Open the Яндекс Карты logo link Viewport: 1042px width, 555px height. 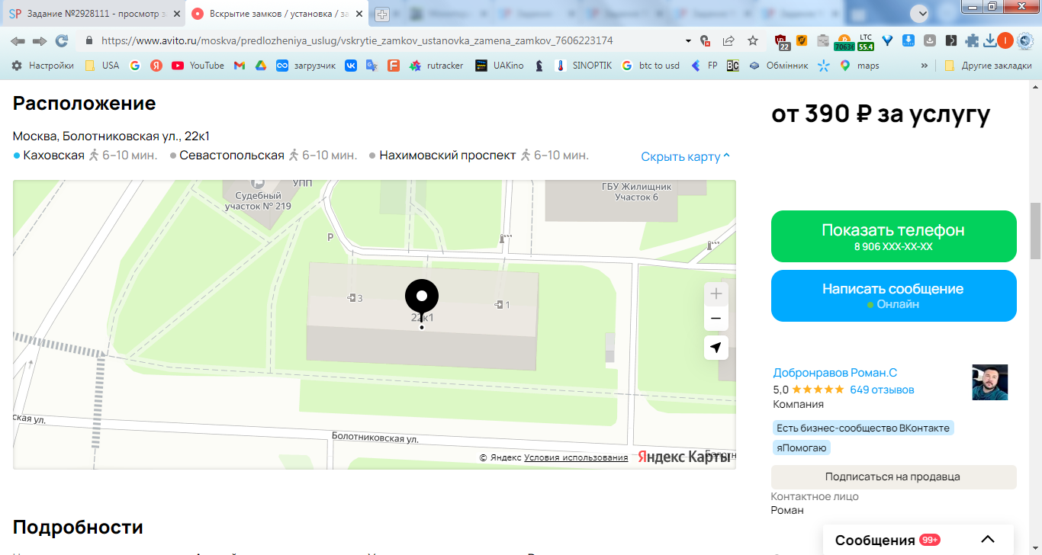(x=684, y=457)
